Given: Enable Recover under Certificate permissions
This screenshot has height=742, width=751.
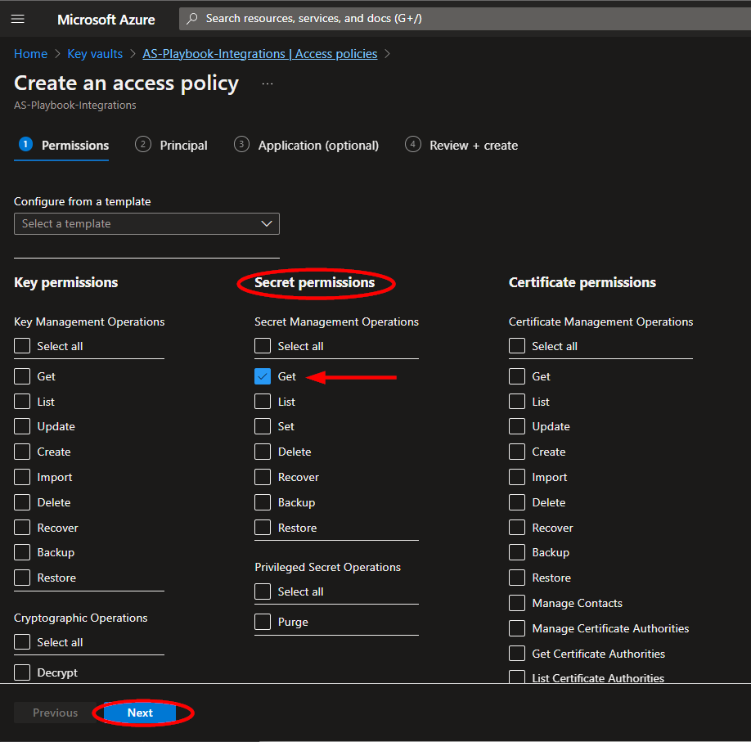Looking at the screenshot, I should (517, 528).
